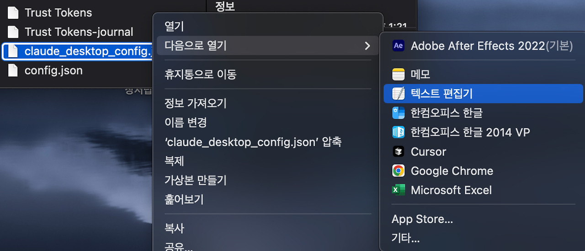
Task: Expand the 다음으로 열기 submenu arrow
Action: point(367,46)
